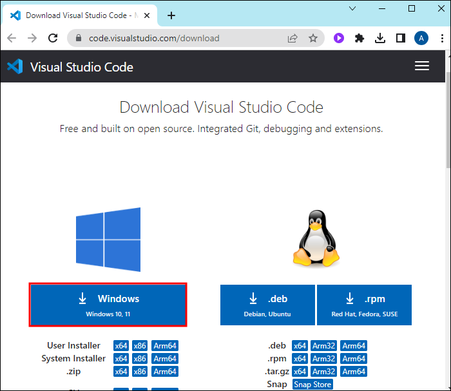Show browser downloads via download tray icon

tap(380, 38)
